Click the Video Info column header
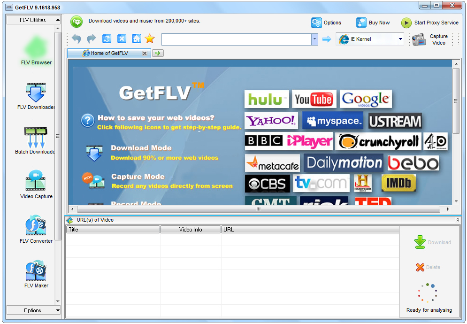 click(191, 230)
